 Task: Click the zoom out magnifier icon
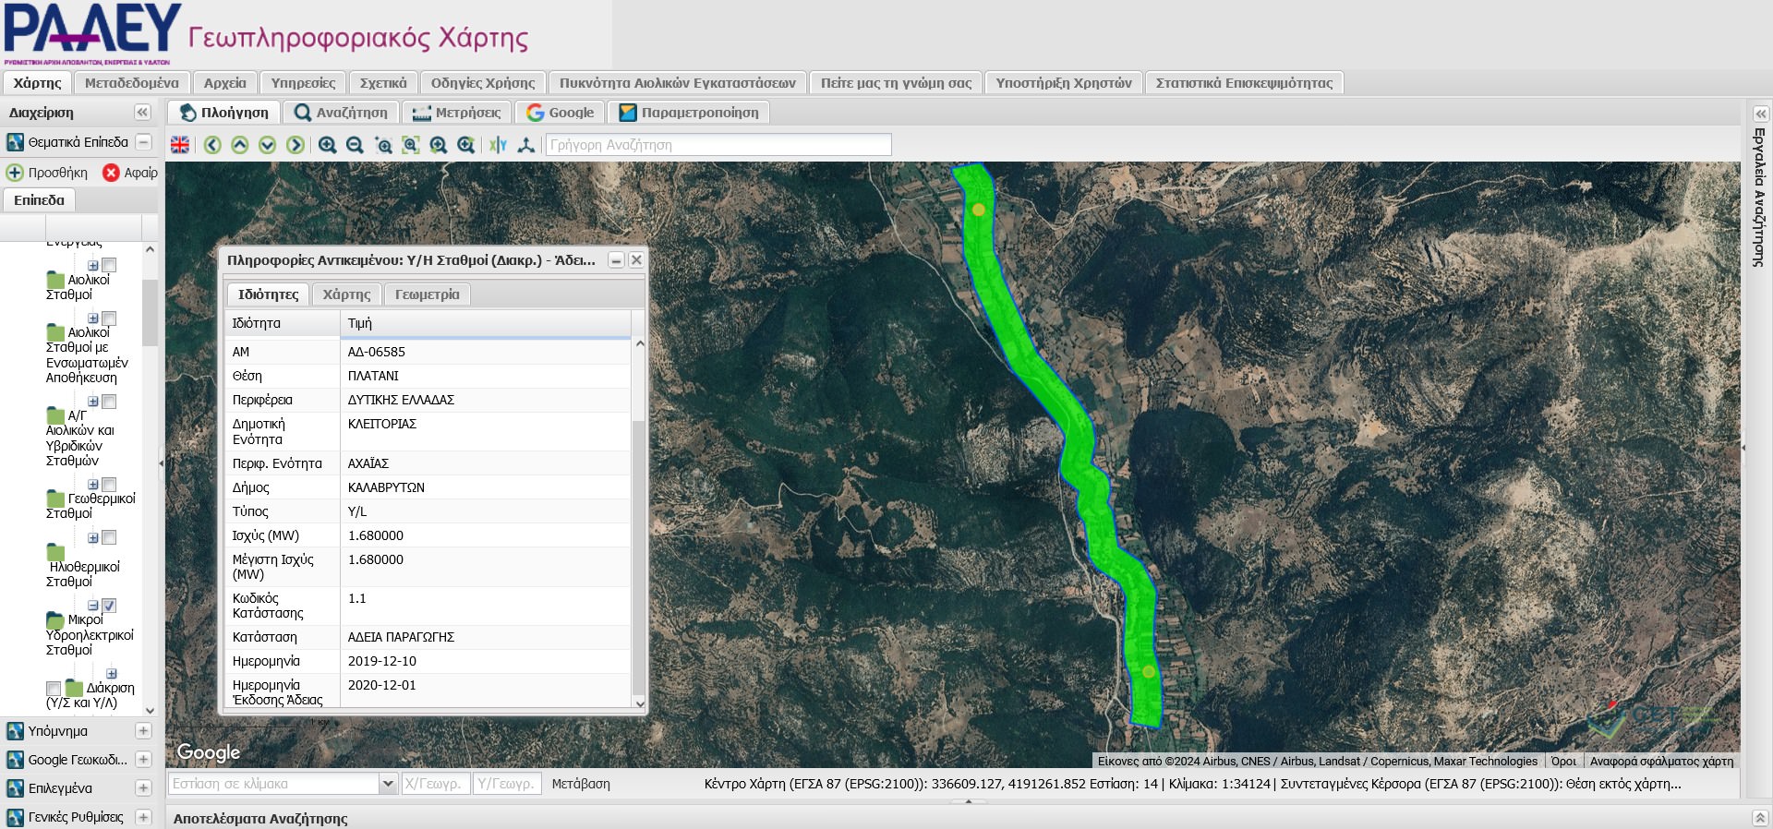click(355, 145)
